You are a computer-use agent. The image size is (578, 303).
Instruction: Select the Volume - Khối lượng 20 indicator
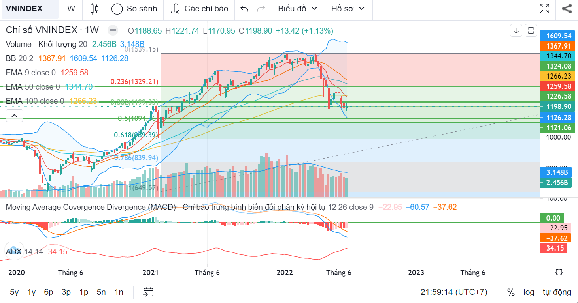pos(47,44)
